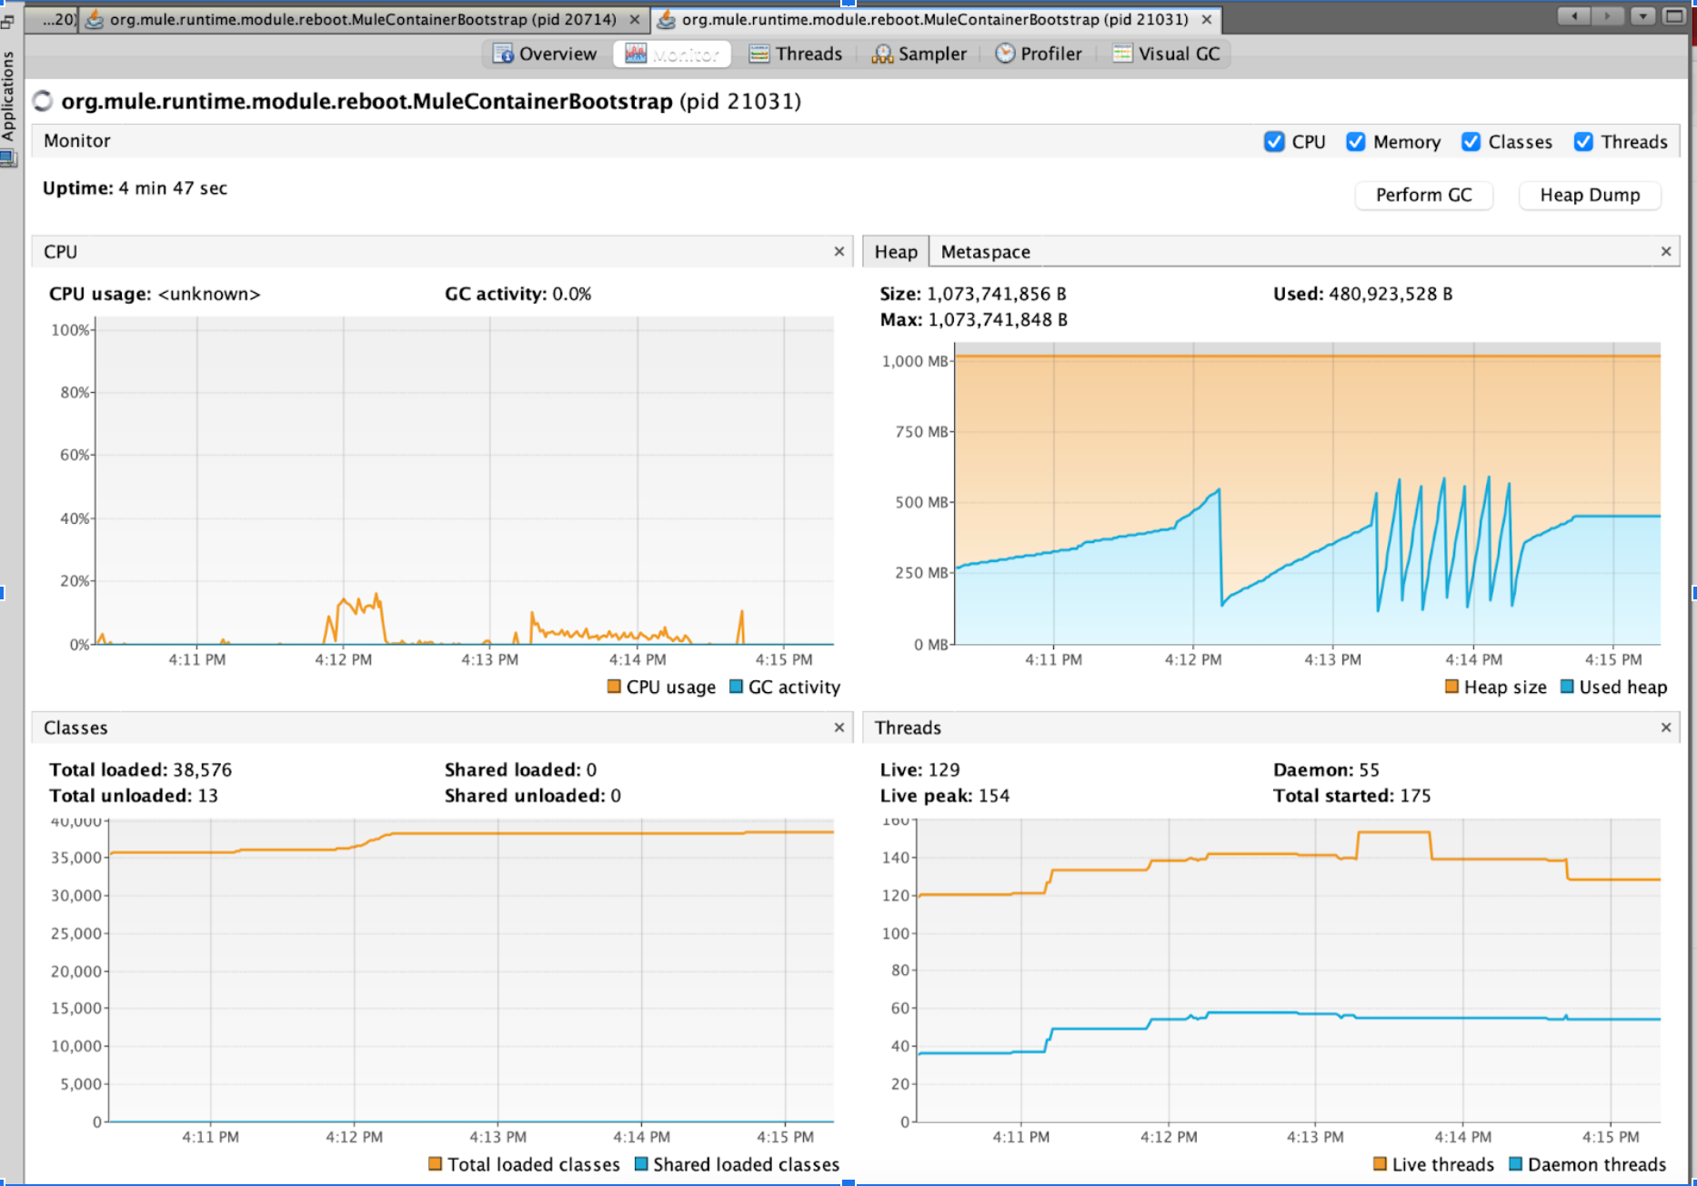Close the Classes graph panel
This screenshot has height=1186, width=1697.
[x=839, y=728]
